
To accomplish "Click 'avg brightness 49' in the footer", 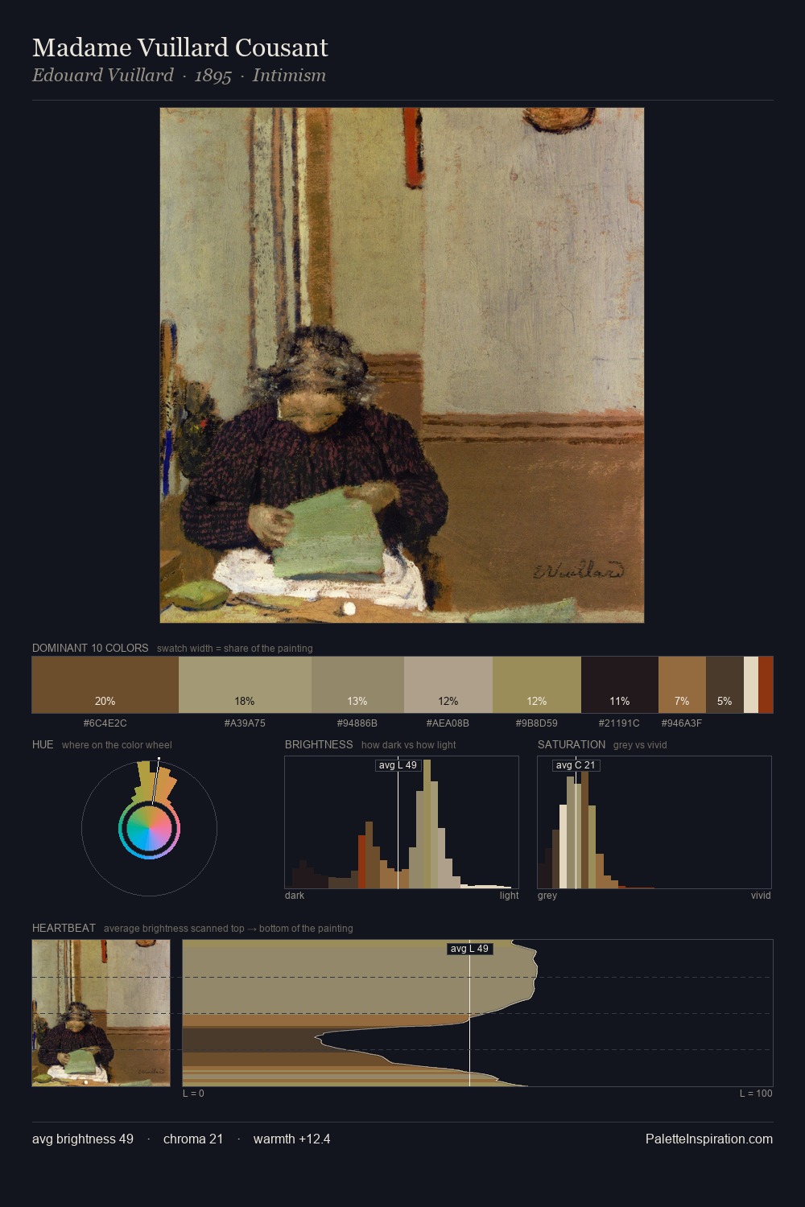I will tap(83, 1139).
